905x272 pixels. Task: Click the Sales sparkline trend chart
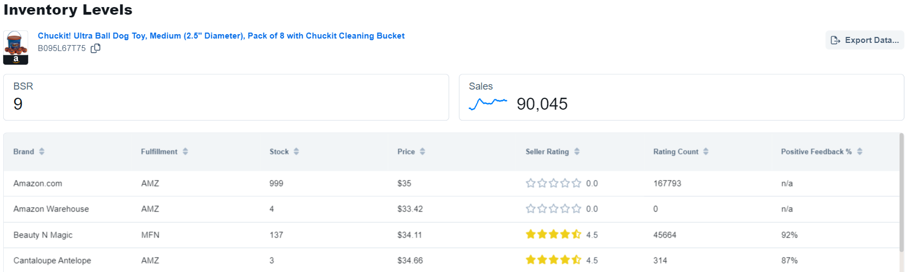[x=488, y=103]
